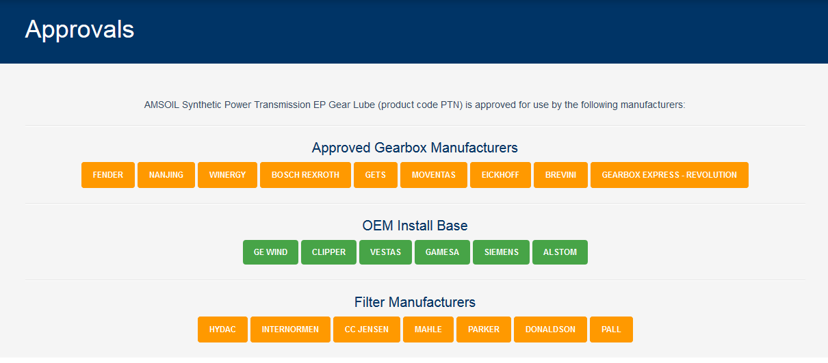Select the NANJING button
Screen dimensions: 828x363
pos(166,175)
